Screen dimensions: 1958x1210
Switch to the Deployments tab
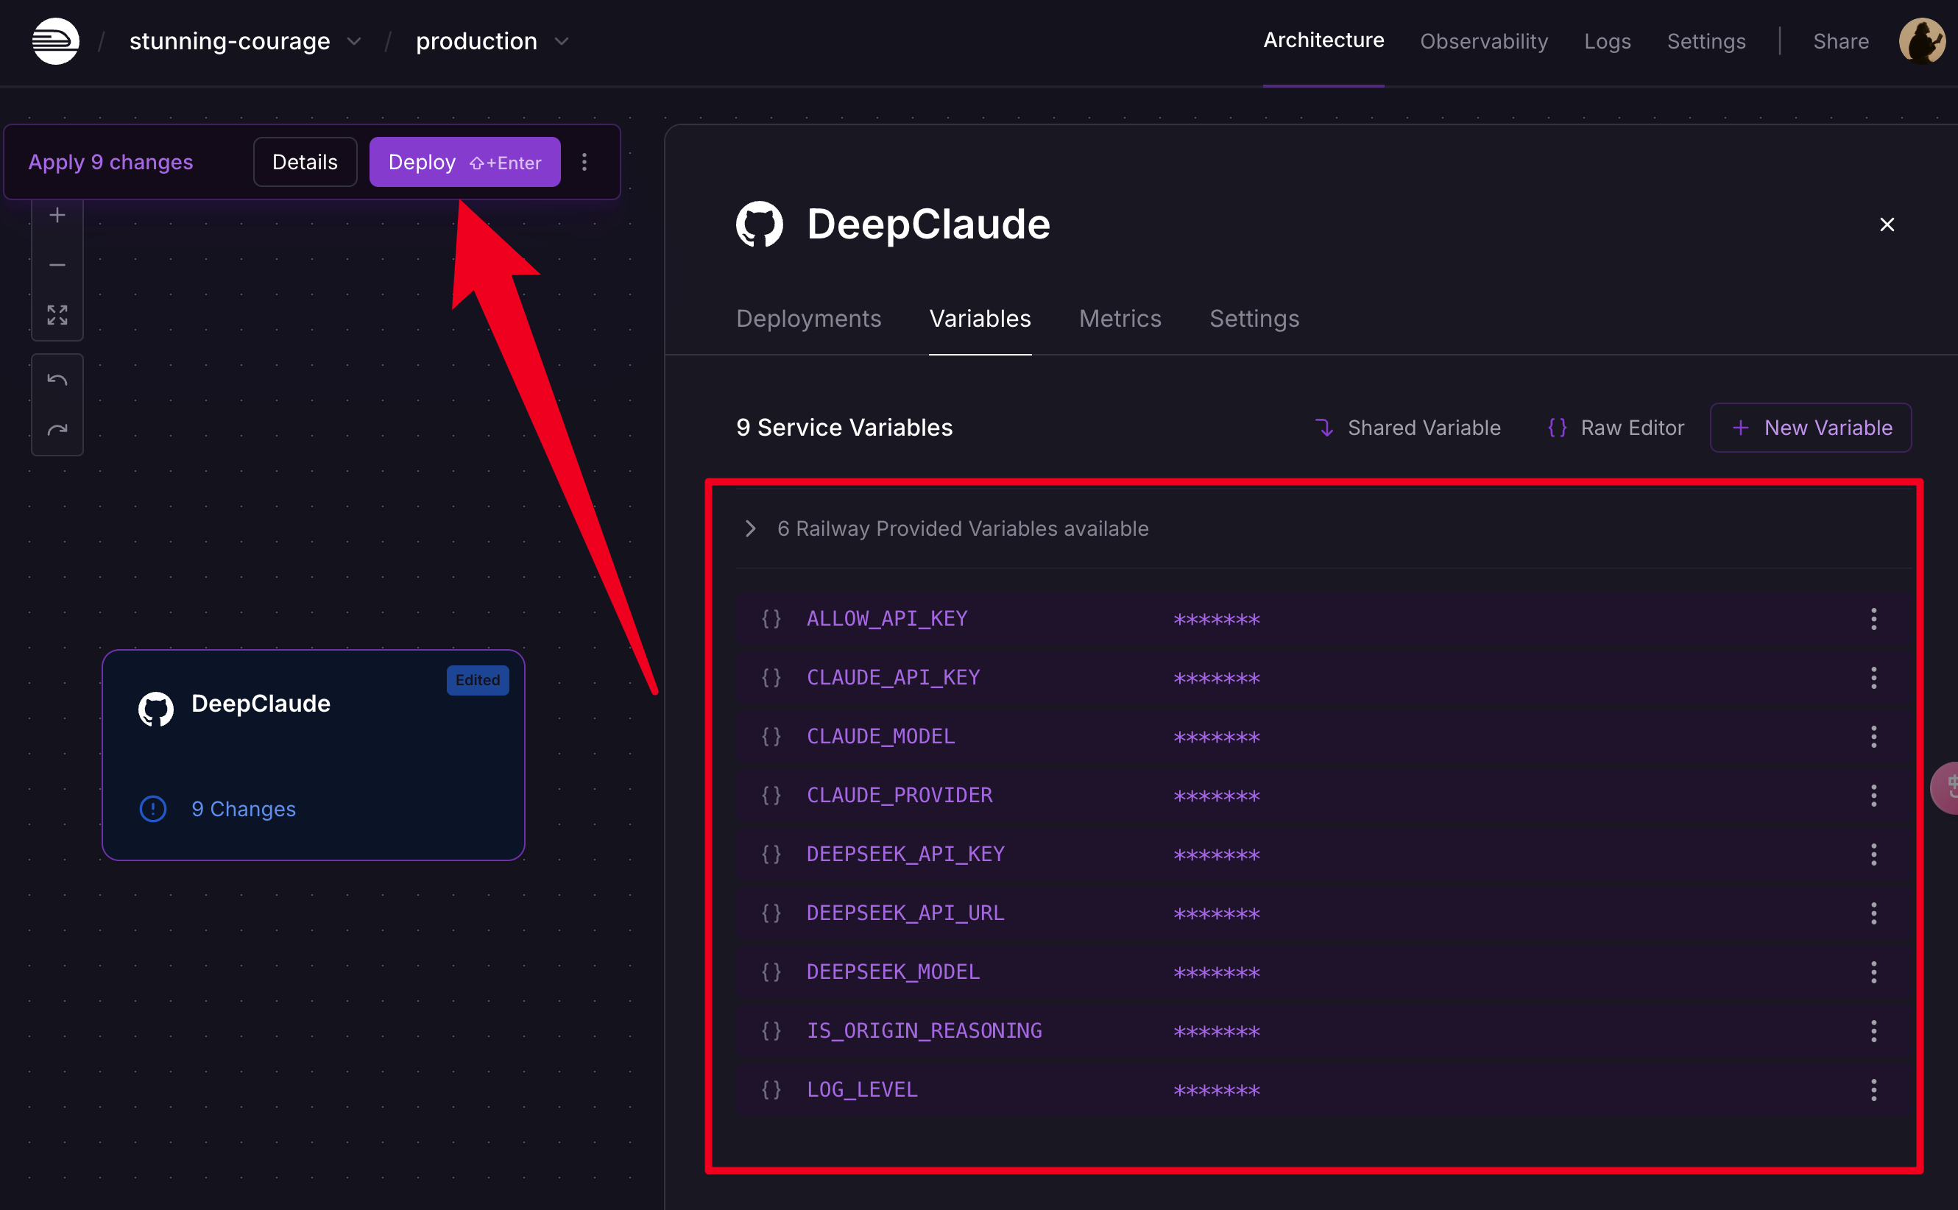(808, 319)
